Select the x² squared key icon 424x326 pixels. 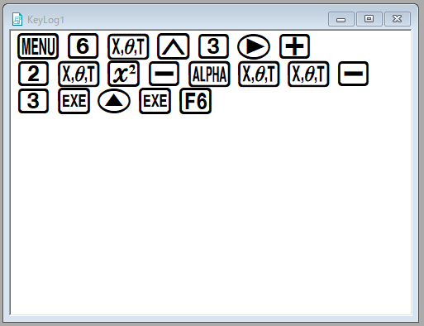pyautogui.click(x=124, y=74)
